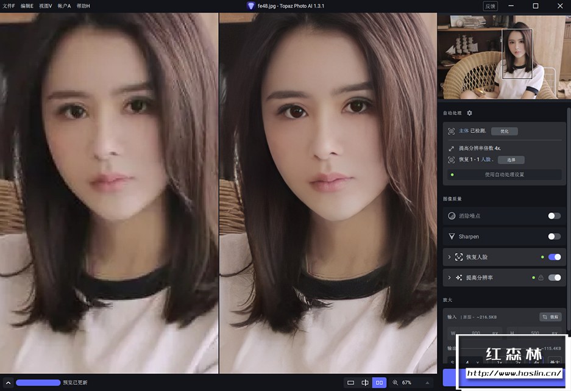Screen dimensions: 571x391
Task: Click the 主体 subject link
Action: [x=464, y=131]
